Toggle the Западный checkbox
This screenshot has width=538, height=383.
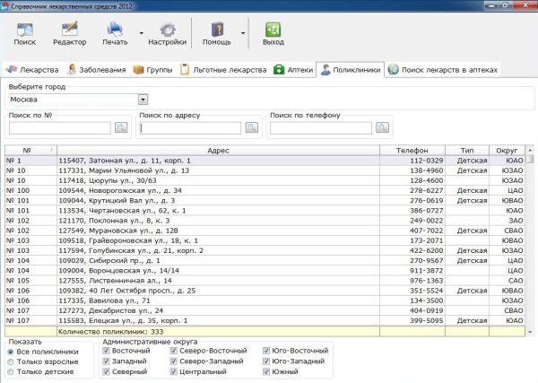click(106, 361)
